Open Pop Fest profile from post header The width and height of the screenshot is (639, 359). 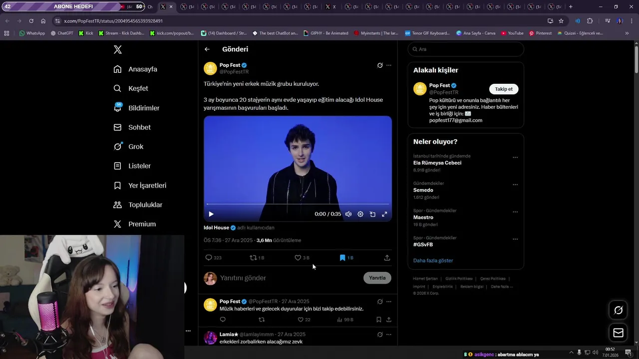pos(230,65)
